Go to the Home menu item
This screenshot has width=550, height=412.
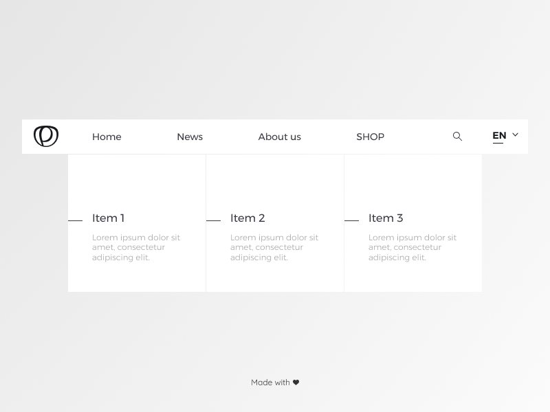[x=107, y=137]
